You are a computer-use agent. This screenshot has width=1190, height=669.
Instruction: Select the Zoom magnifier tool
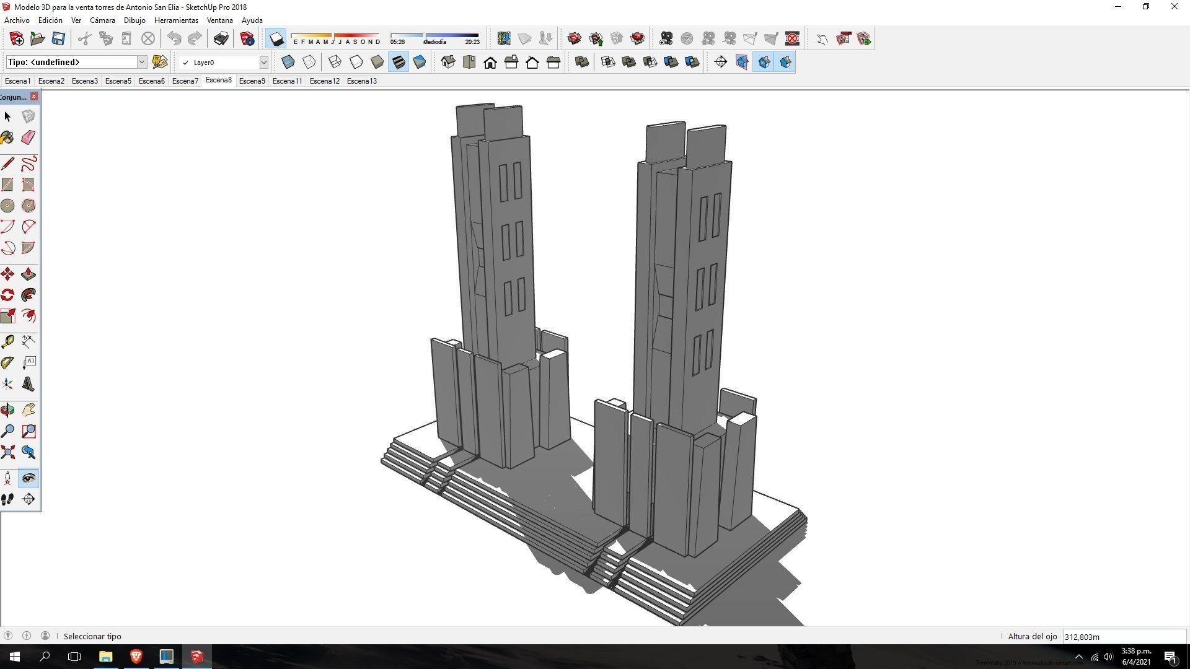7,431
